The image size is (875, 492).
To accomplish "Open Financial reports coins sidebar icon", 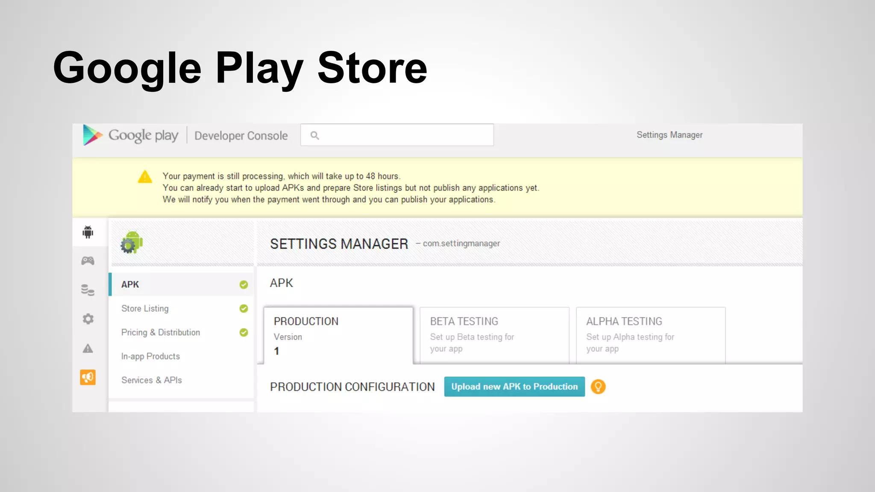I will (x=88, y=290).
